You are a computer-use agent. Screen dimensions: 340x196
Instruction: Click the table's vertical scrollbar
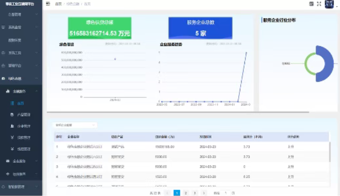pyautogui.click(x=330, y=152)
